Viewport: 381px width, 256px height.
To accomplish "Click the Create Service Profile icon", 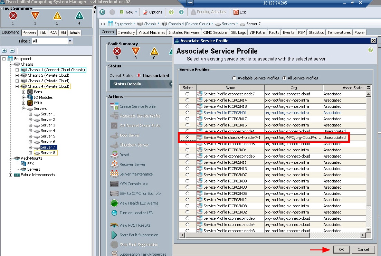I will [114, 106].
